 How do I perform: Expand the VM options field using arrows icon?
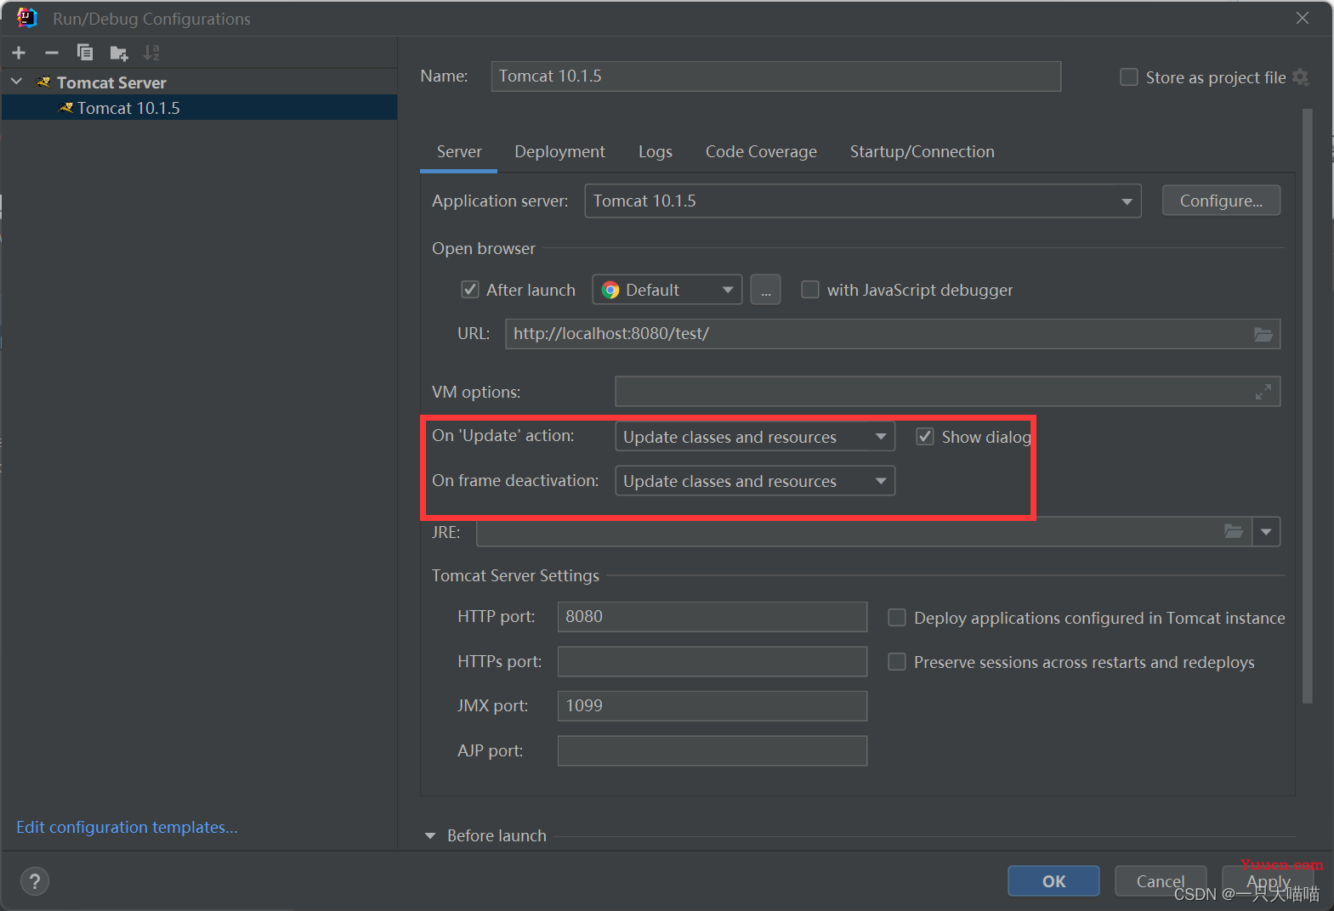(x=1263, y=392)
